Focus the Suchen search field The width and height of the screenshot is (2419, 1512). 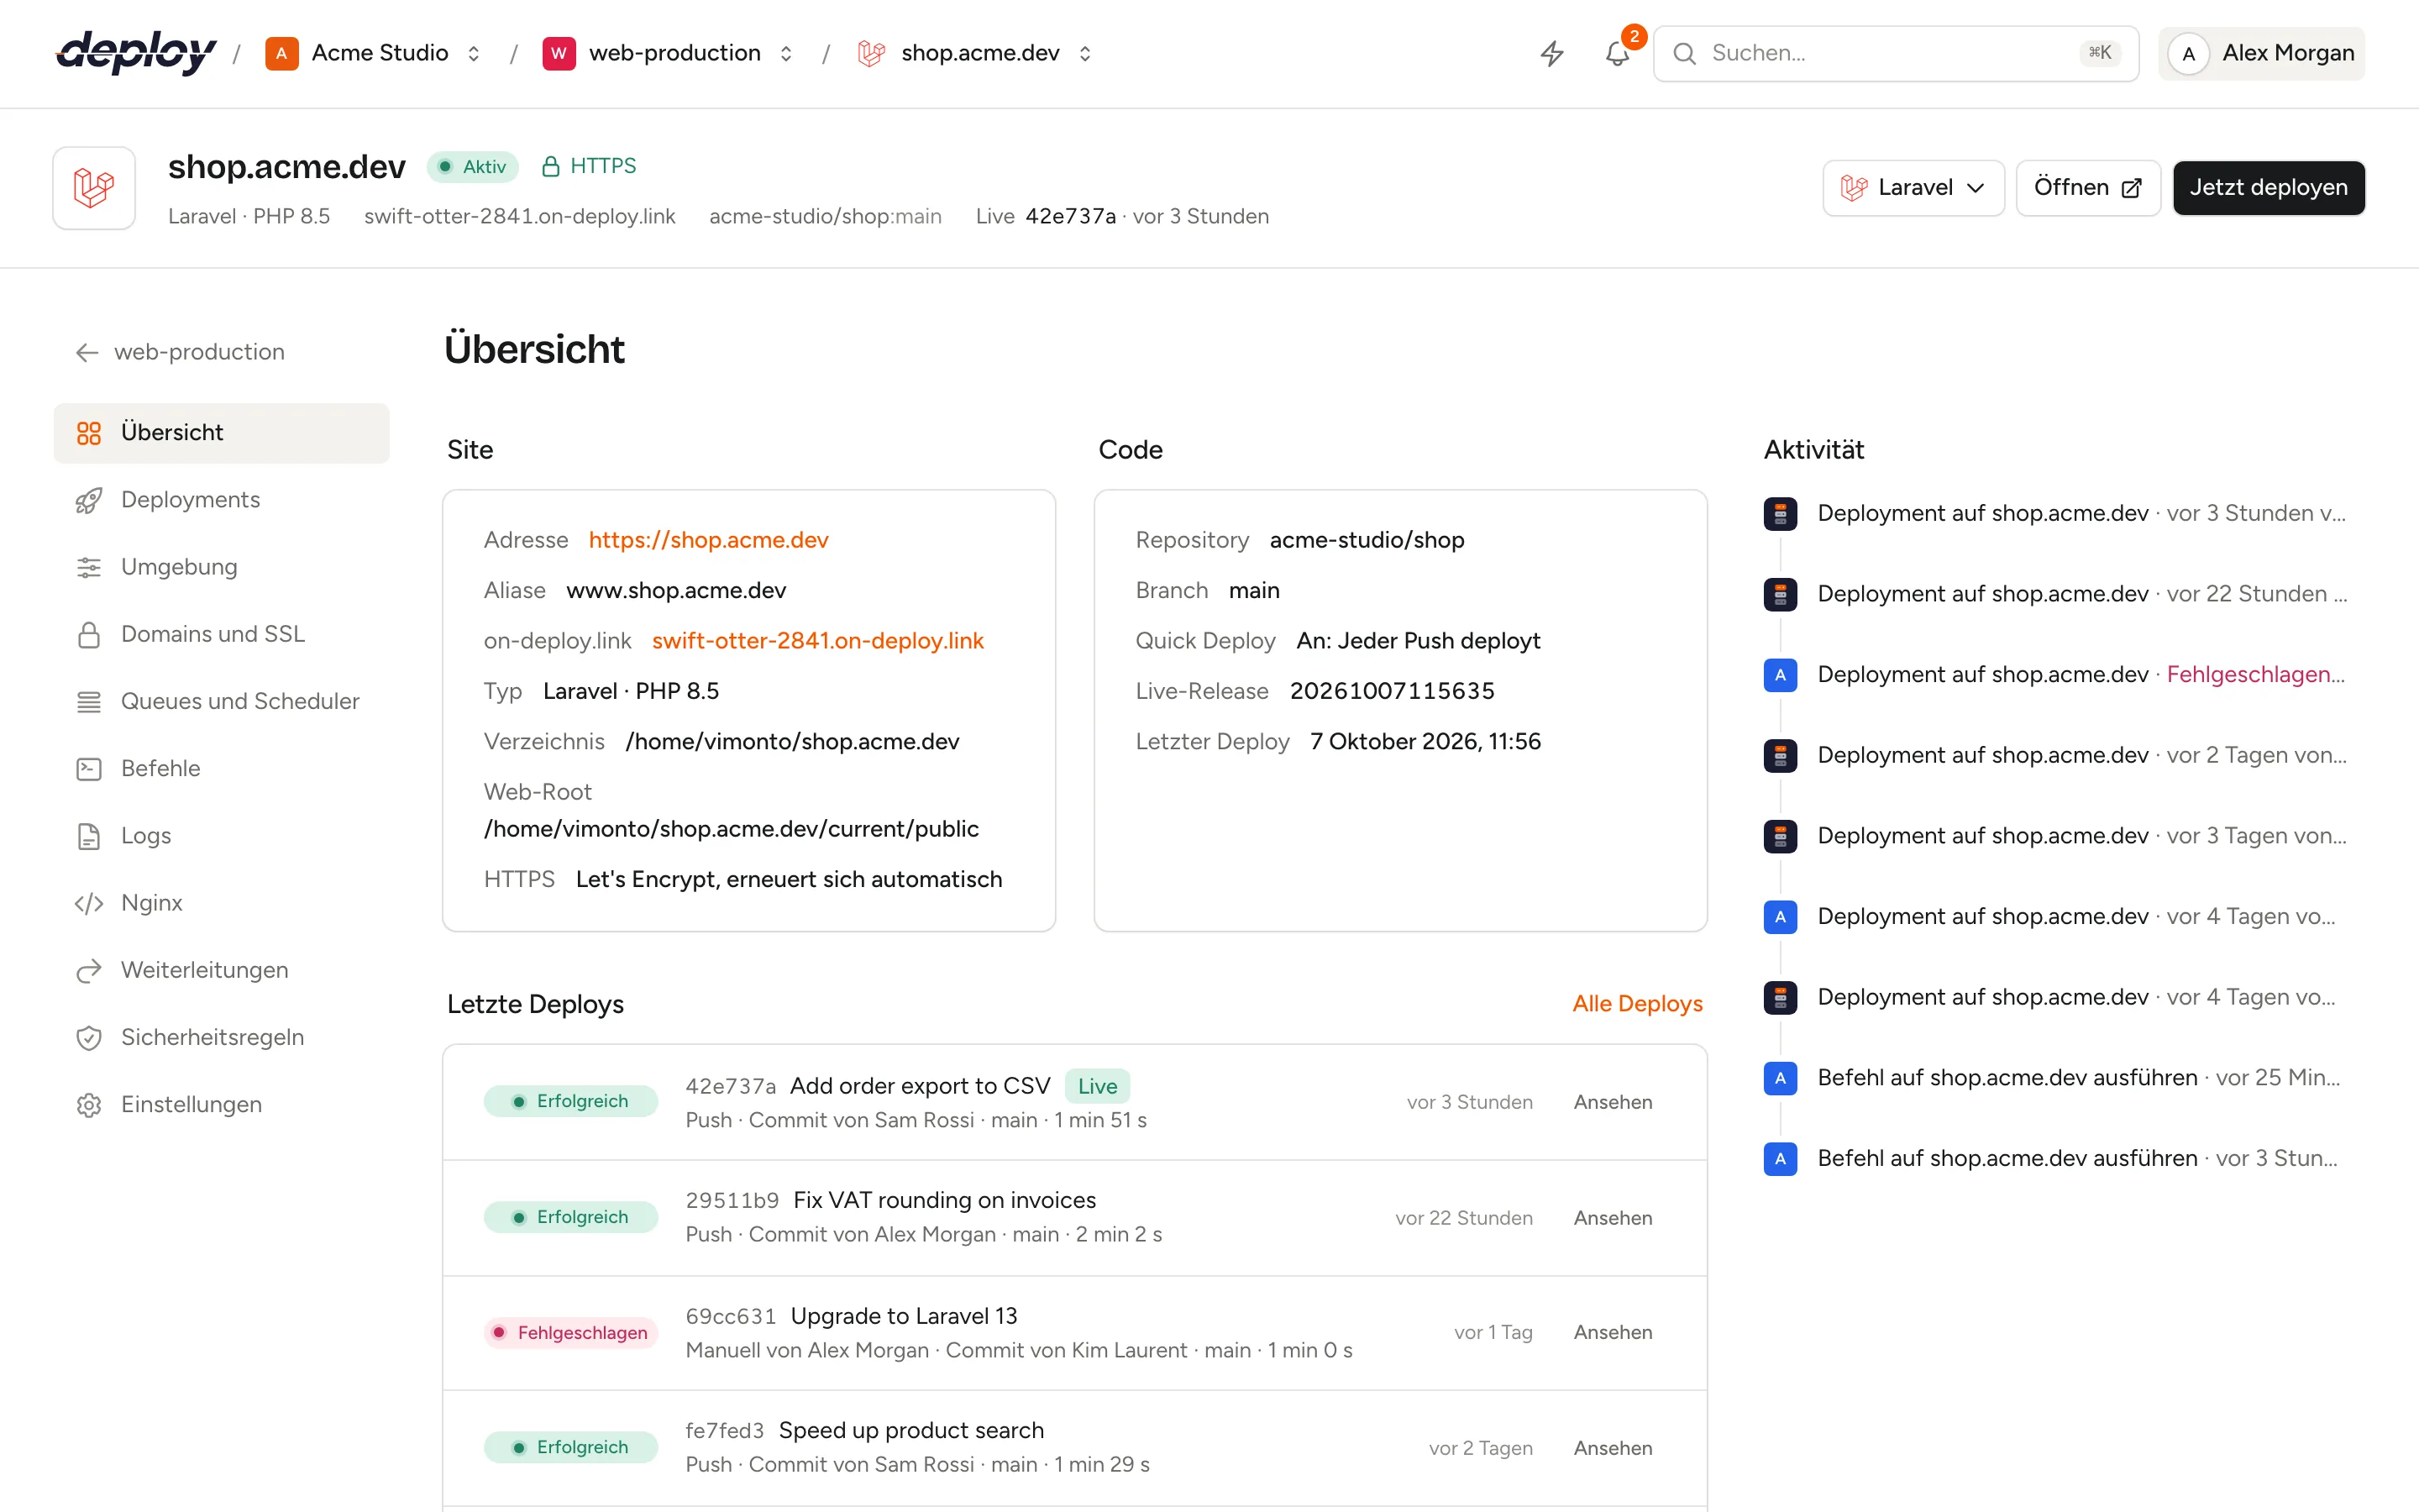(x=1895, y=53)
